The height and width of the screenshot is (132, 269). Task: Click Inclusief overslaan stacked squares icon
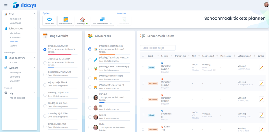point(103,19)
